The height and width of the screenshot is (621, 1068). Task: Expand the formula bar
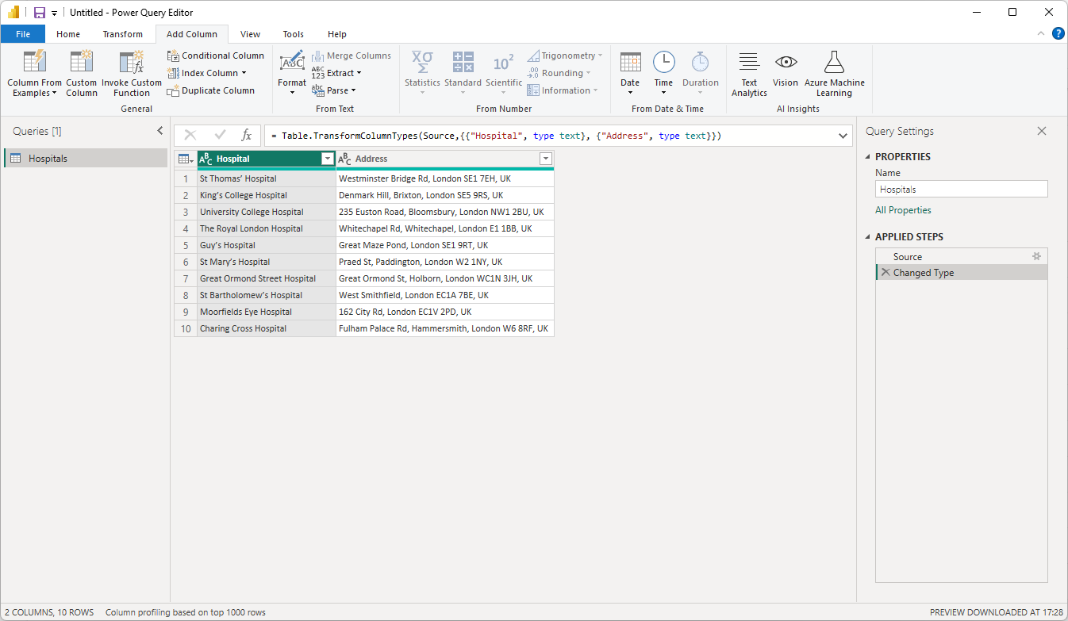[843, 136]
